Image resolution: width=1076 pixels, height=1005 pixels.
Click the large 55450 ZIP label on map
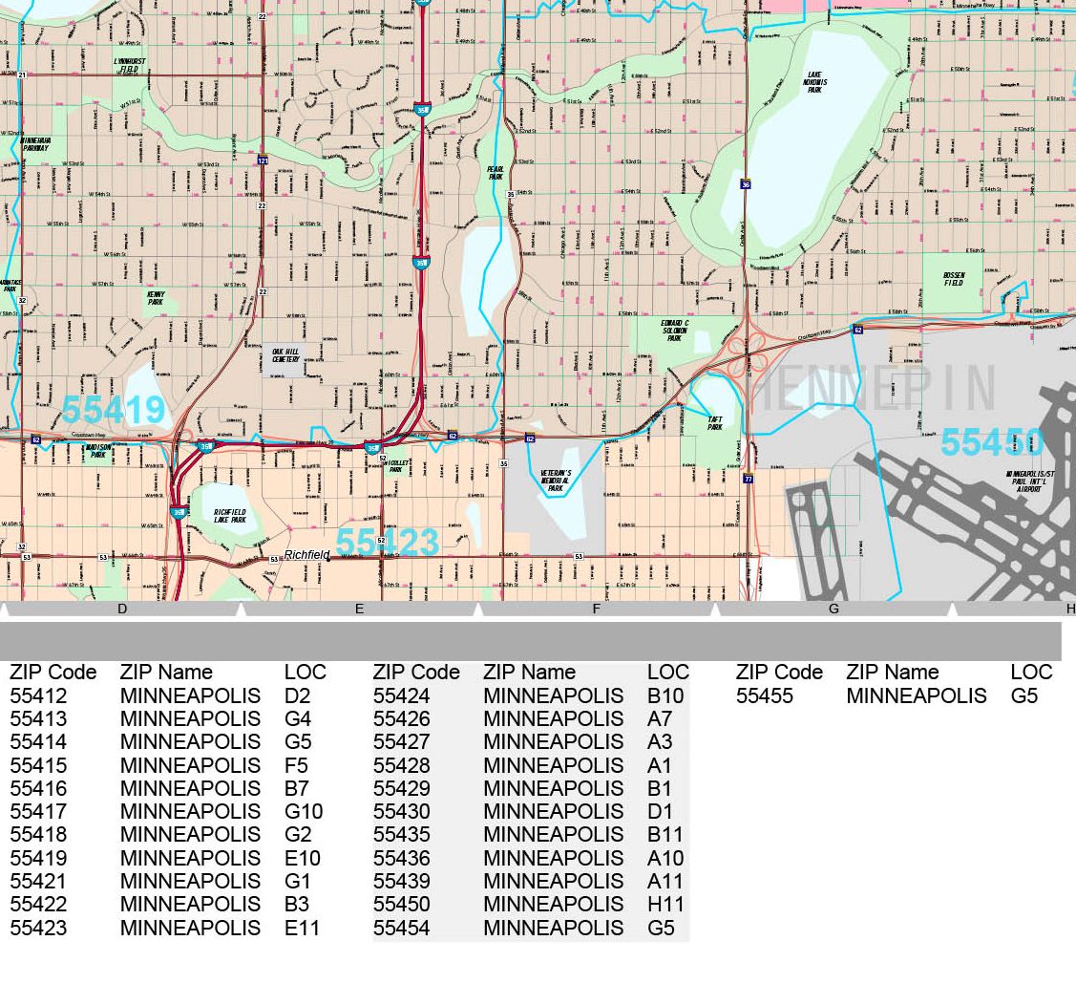pyautogui.click(x=992, y=442)
